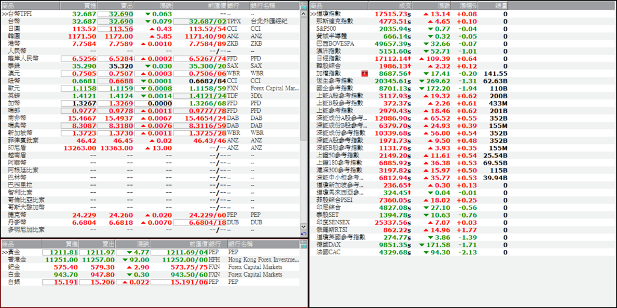Select the 日圓 currency row
The height and width of the screenshot is (308, 617).
pyautogui.click(x=150, y=29)
